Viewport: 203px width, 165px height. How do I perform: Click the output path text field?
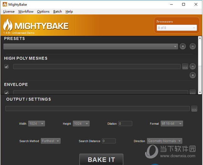point(98,109)
